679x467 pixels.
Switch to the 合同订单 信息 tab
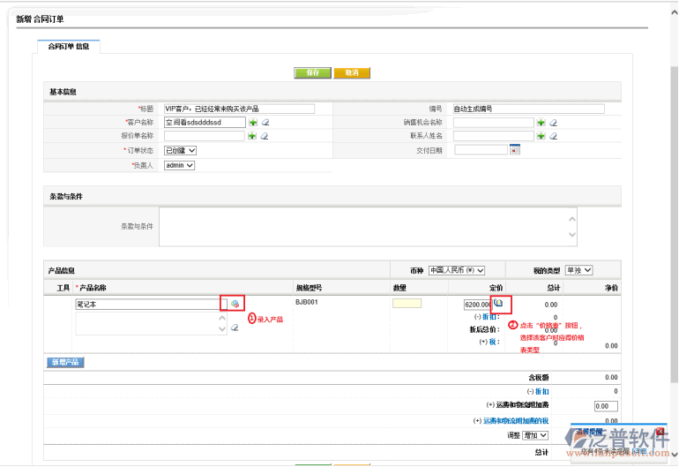68,46
